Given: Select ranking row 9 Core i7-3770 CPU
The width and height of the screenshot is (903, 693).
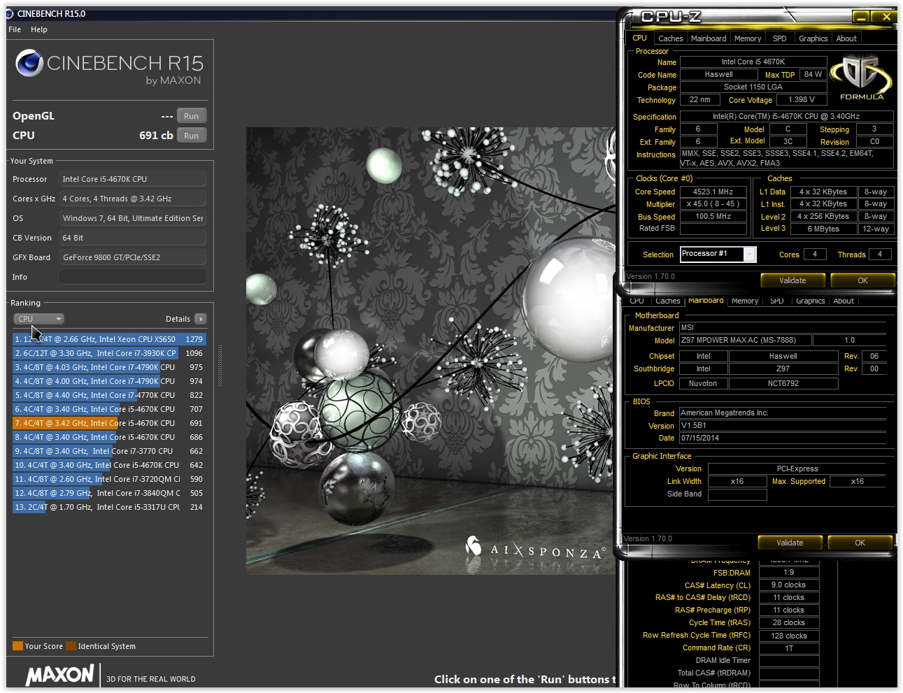Looking at the screenshot, I should pyautogui.click(x=109, y=451).
